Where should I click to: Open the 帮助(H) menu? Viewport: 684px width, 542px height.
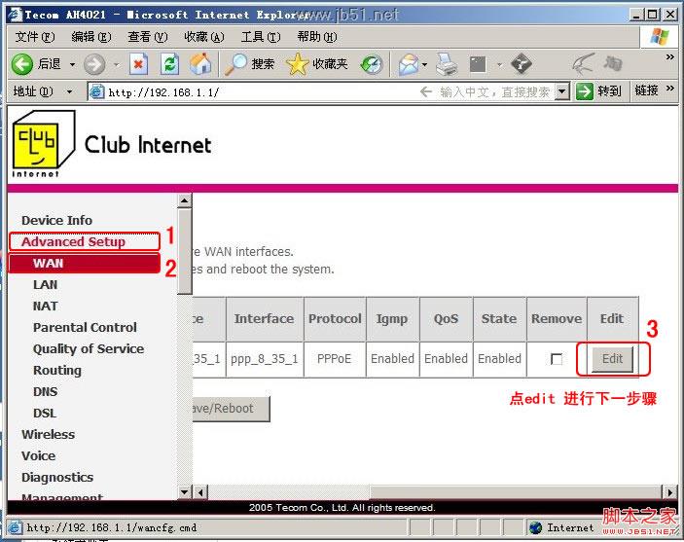[316, 37]
